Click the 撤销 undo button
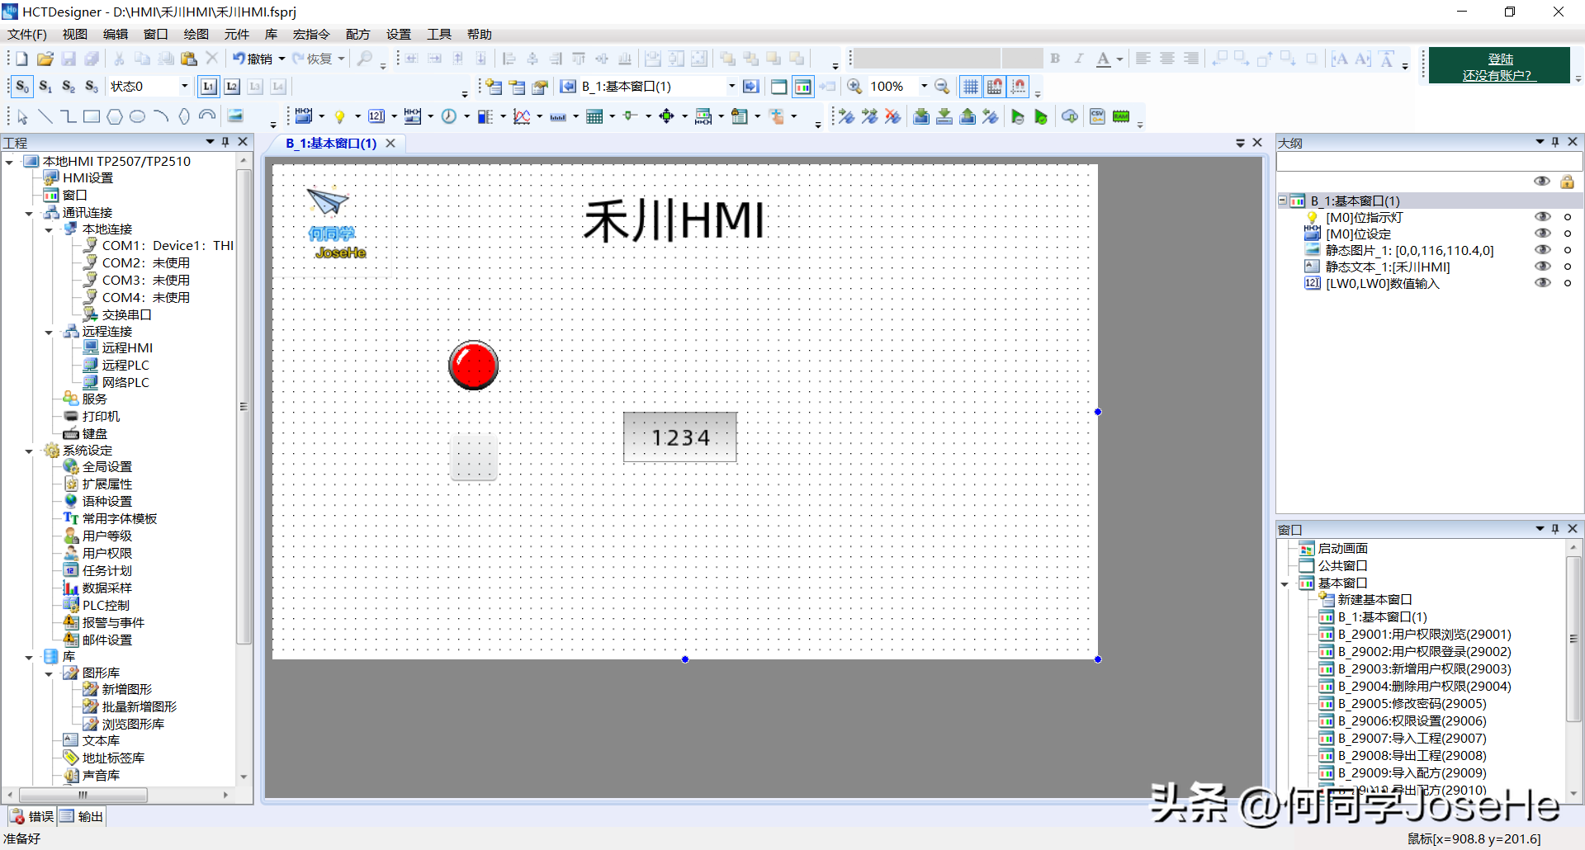Image resolution: width=1585 pixels, height=850 pixels. (253, 59)
